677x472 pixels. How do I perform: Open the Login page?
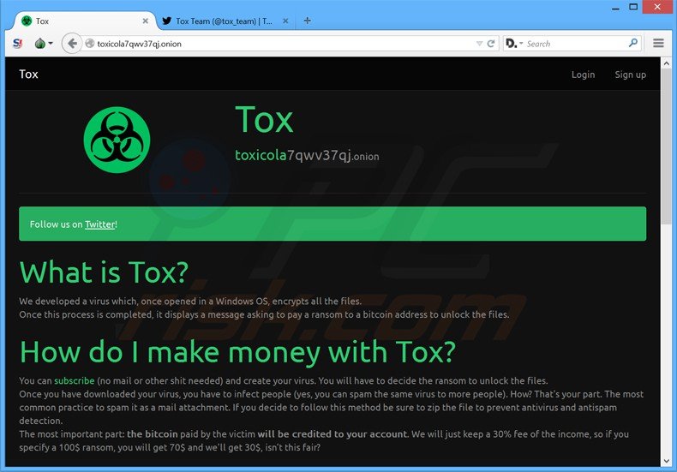[583, 75]
